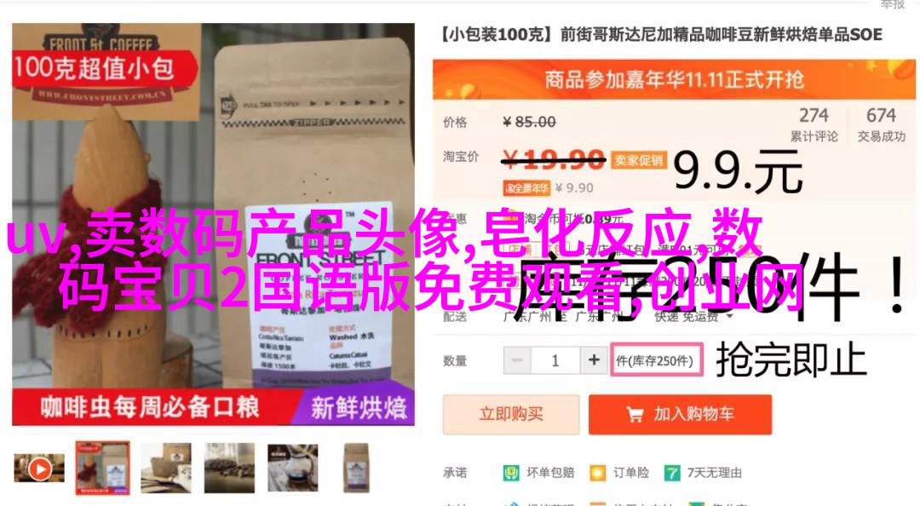Click the shopping cart icon
Viewport: 920px width, 506px height.
pyautogui.click(x=635, y=415)
